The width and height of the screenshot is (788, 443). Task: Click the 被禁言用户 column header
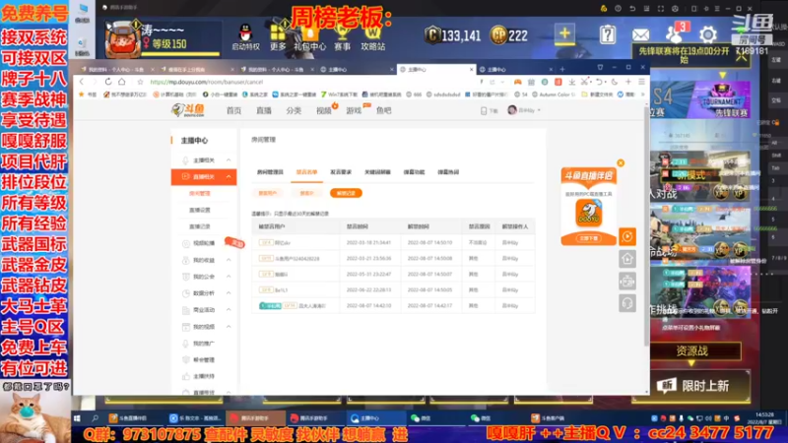(272, 226)
